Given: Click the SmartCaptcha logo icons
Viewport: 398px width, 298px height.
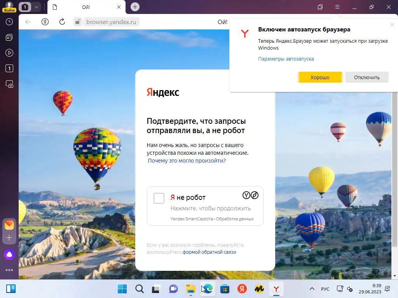Looking at the screenshot, I should click(251, 196).
